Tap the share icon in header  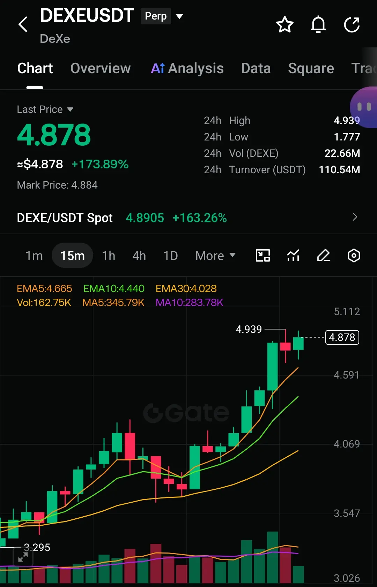(x=352, y=24)
